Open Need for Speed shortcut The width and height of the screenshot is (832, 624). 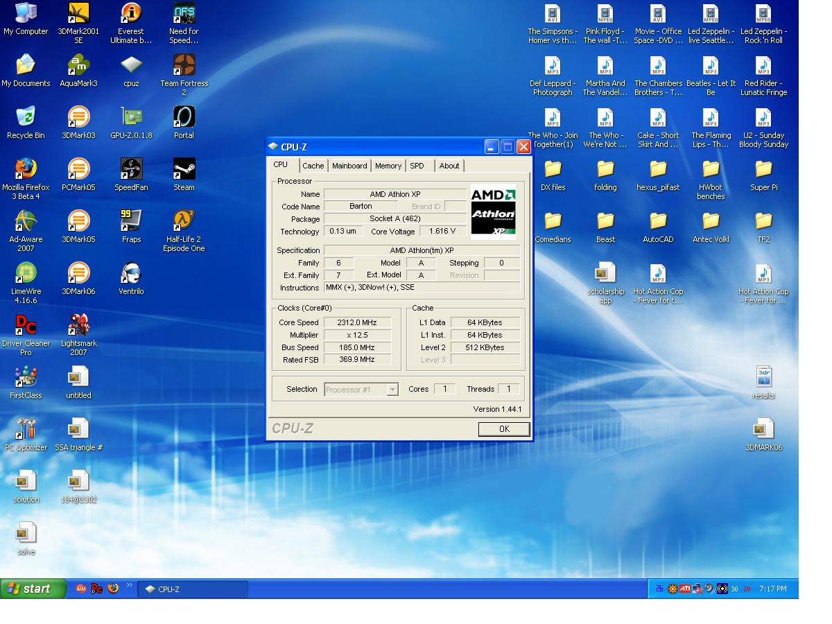pyautogui.click(x=184, y=23)
